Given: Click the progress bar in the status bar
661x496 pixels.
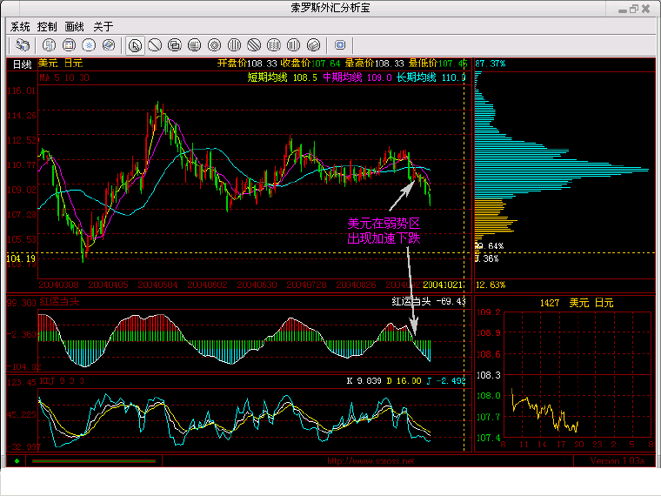Looking at the screenshot, I should click(x=83, y=461).
